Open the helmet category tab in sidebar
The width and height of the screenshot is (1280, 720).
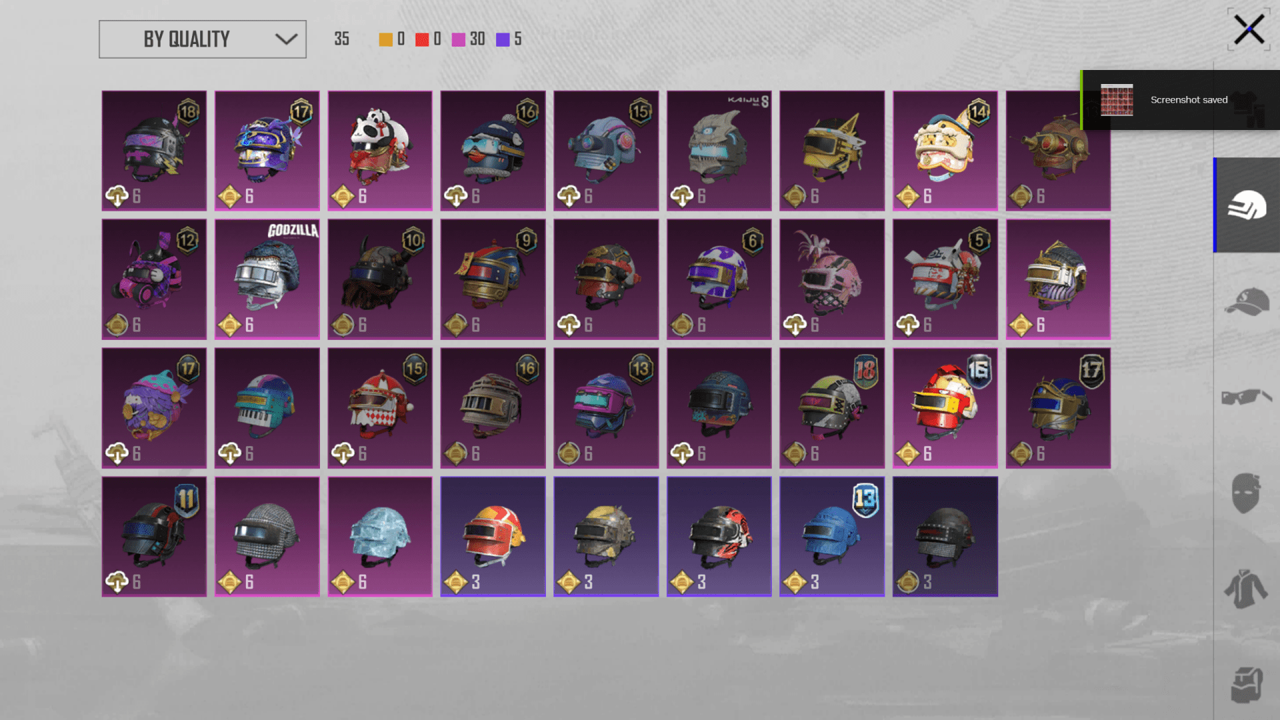pos(1247,205)
